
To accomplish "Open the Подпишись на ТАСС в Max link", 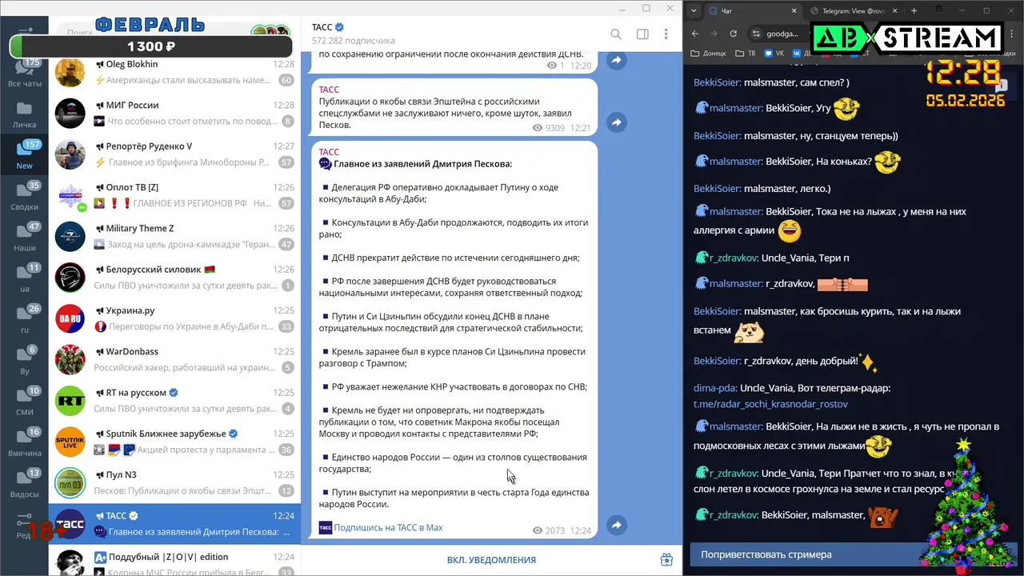I will 388,527.
